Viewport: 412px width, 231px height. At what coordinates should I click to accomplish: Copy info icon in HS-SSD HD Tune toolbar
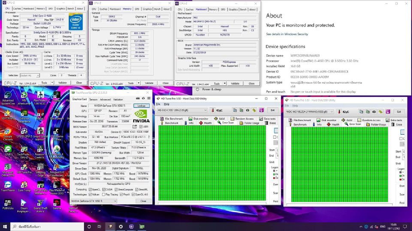235,110
